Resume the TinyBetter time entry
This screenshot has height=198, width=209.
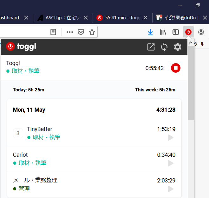pos(171,138)
